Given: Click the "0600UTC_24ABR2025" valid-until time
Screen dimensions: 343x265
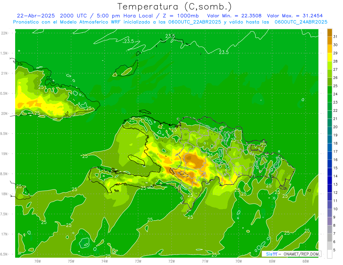Looking at the screenshot, I should (x=301, y=22).
